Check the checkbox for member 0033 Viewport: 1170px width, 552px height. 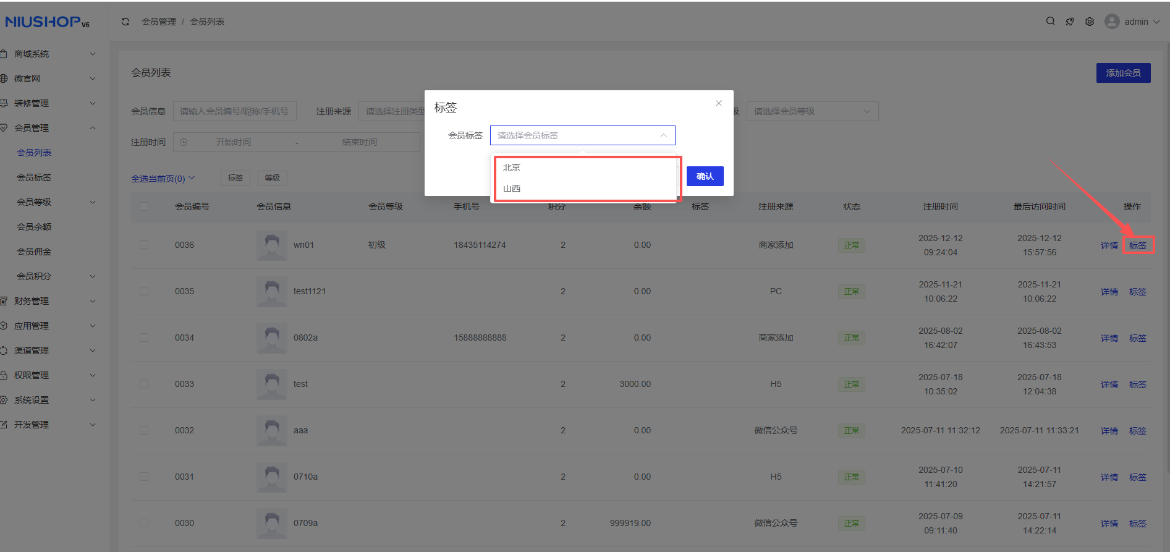click(x=144, y=384)
